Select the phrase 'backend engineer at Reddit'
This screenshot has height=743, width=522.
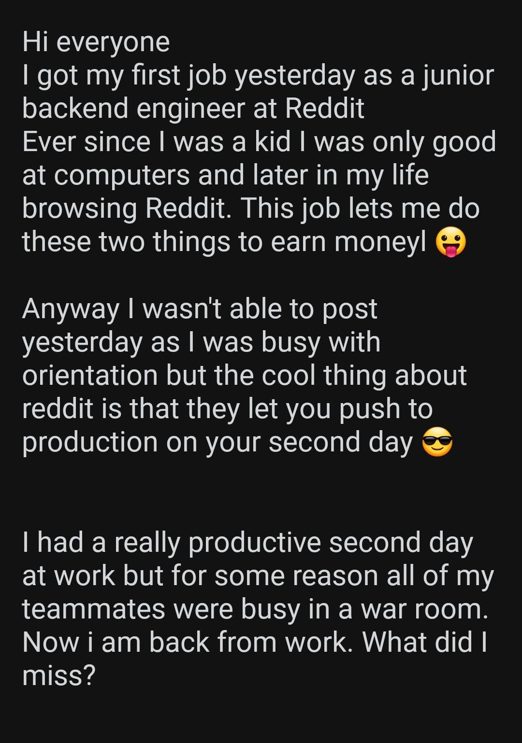click(x=193, y=109)
